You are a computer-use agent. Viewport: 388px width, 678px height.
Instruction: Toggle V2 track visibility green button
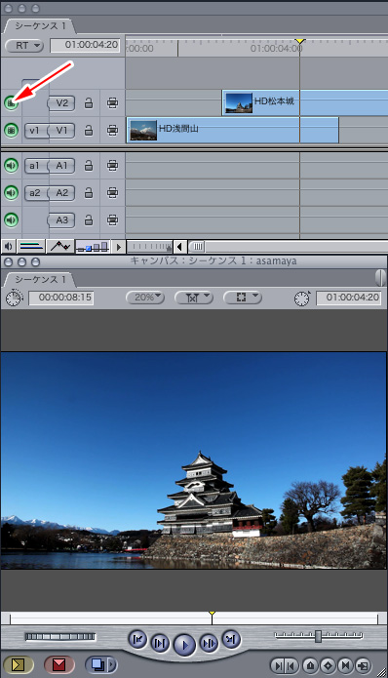click(12, 102)
